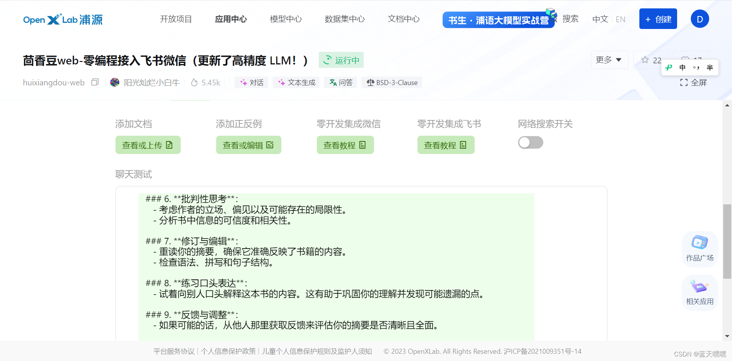This screenshot has height=361, width=732.
Task: Switch language to 中文
Action: (x=600, y=19)
